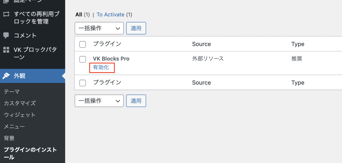The image size is (342, 163).
Task: Activate VK Blocks Pro via 有効化 link
Action: pos(102,68)
